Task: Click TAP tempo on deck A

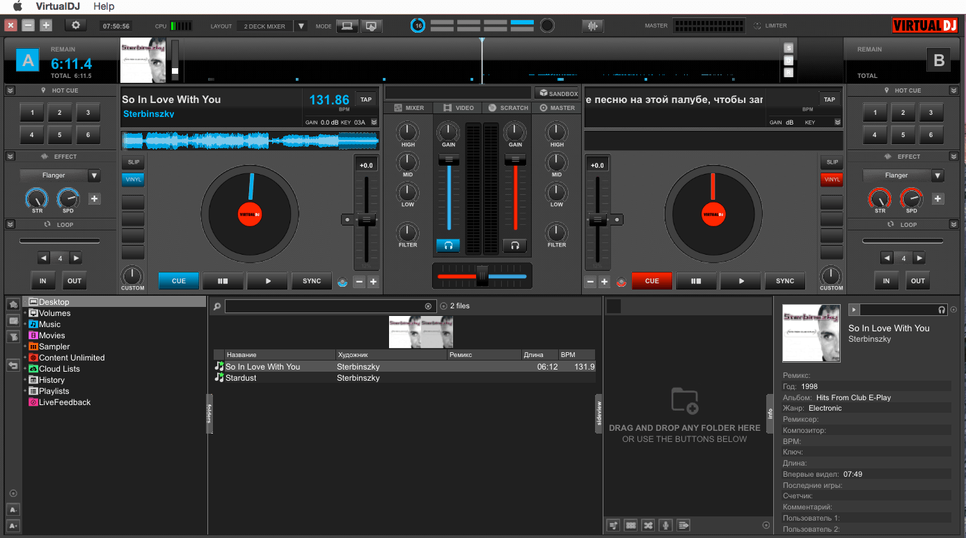Action: [365, 100]
